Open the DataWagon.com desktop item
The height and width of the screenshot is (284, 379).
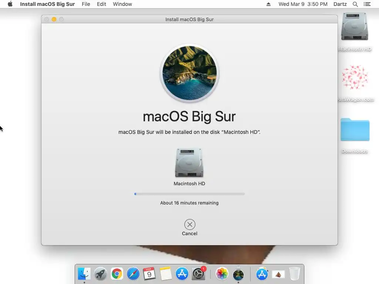[355, 78]
